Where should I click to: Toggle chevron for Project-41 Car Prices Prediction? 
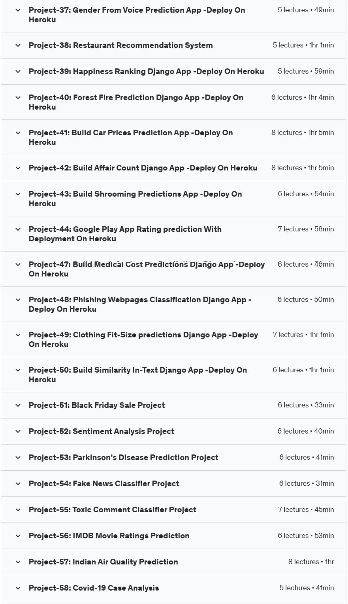pos(18,133)
